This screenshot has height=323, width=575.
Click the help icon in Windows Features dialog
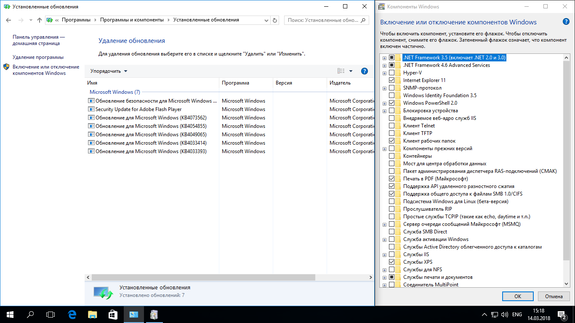tap(566, 22)
